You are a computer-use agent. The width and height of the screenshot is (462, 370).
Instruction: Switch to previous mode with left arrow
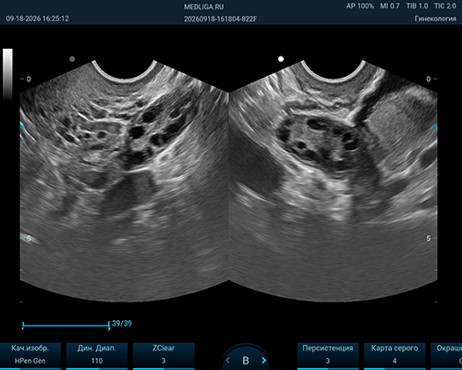228,360
